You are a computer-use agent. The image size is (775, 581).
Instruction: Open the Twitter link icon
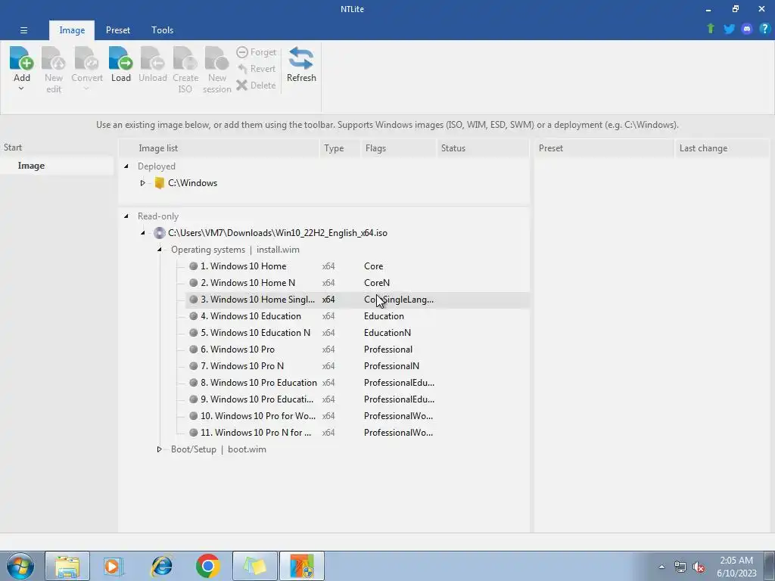(x=729, y=29)
